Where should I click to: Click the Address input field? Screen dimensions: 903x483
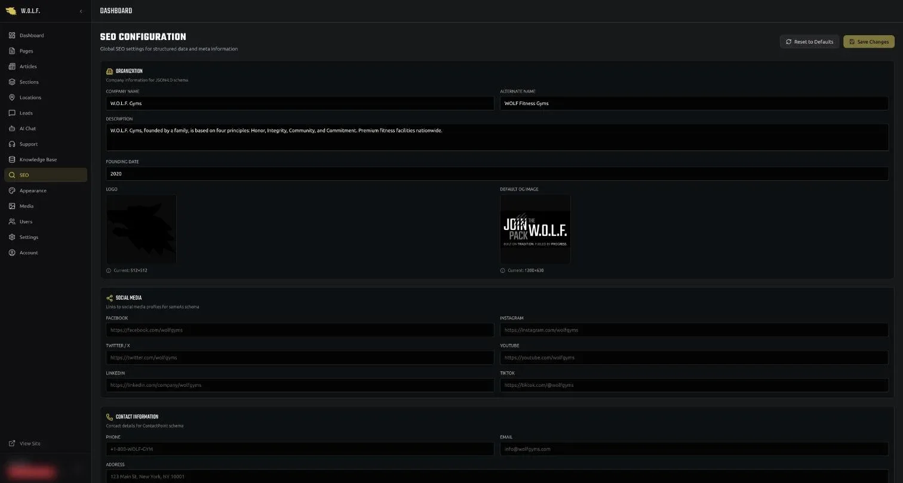click(497, 476)
